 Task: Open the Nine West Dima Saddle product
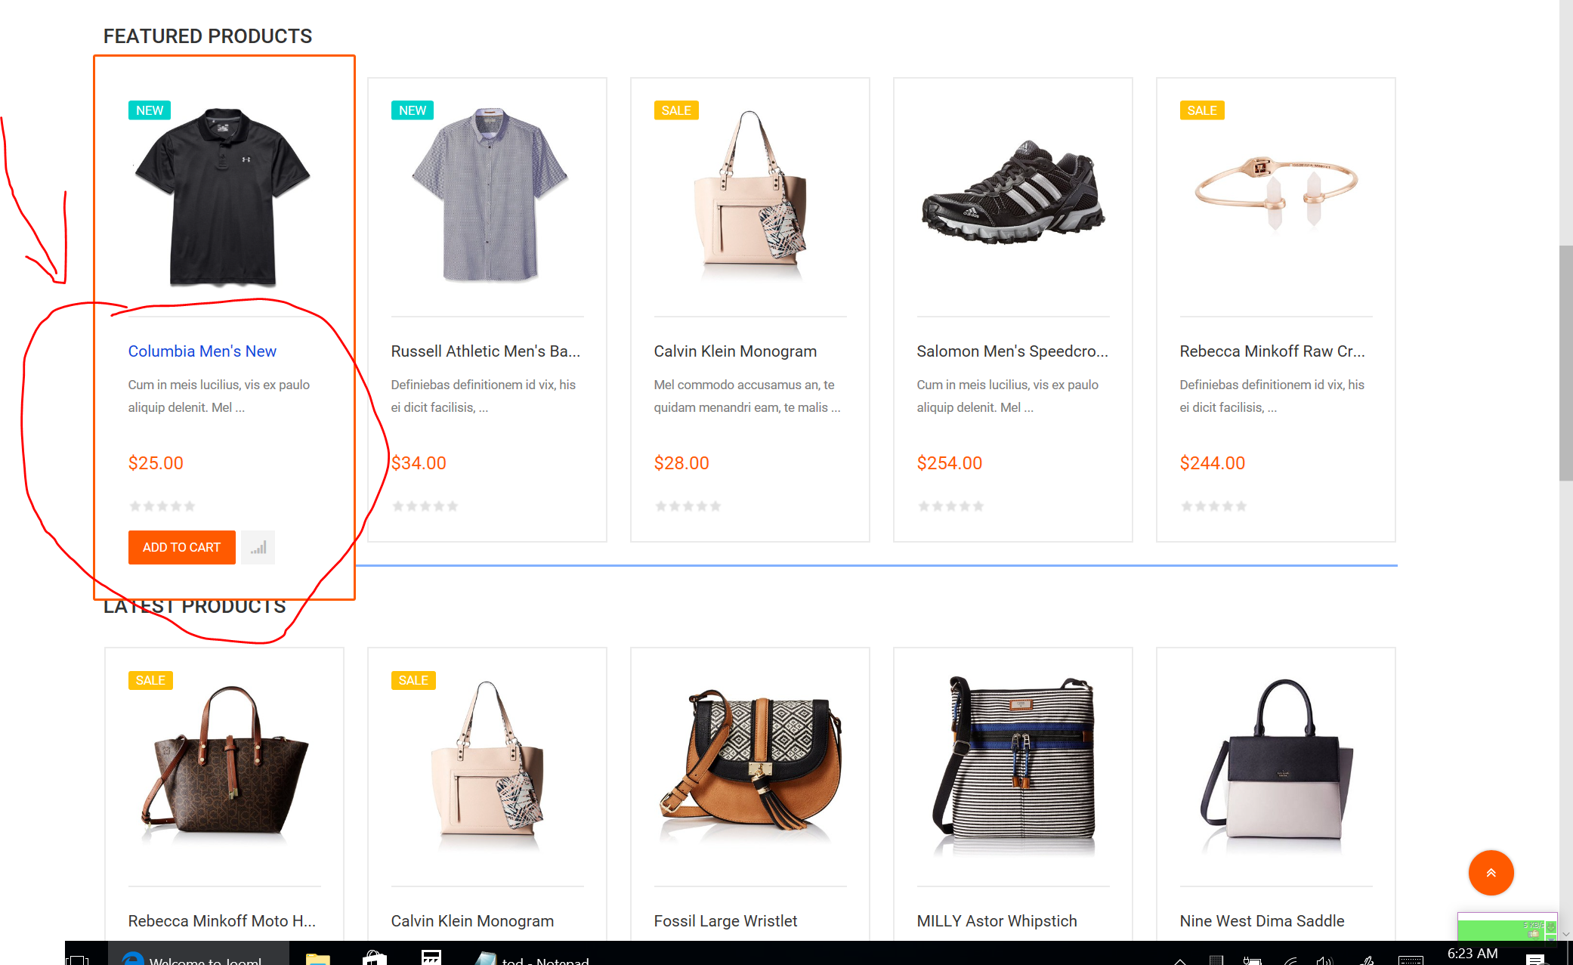(1262, 920)
